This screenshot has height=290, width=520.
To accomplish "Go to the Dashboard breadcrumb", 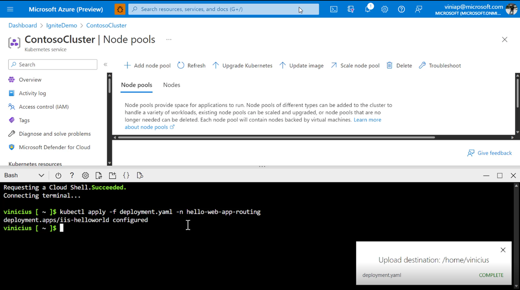I will [x=22, y=25].
